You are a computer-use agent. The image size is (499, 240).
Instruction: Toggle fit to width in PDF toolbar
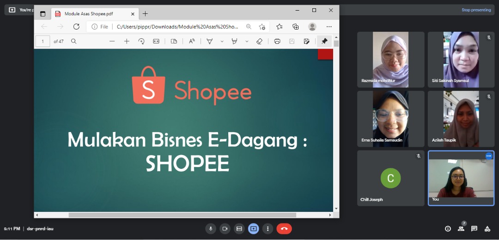tap(156, 42)
